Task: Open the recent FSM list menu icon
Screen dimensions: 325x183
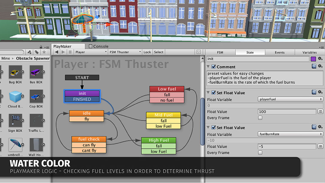Action: tap(70, 52)
